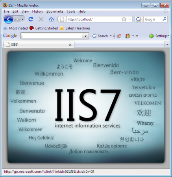Image resolution: width=172 pixels, height=177 pixels.
Task: Open Most Visited bookmarks folder
Action: (16, 28)
